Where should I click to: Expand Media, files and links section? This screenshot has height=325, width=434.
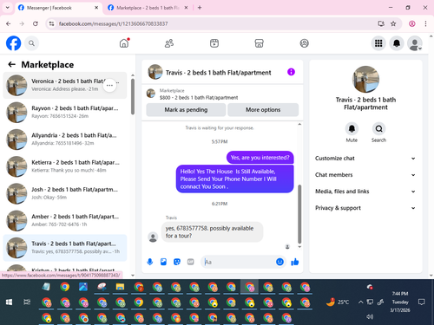[x=365, y=192]
